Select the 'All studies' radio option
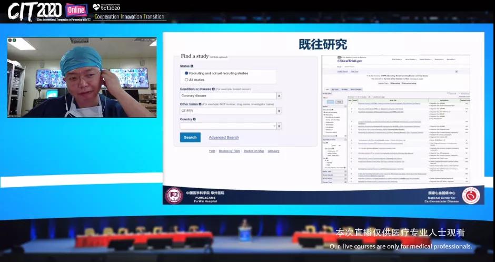 pyautogui.click(x=186, y=80)
